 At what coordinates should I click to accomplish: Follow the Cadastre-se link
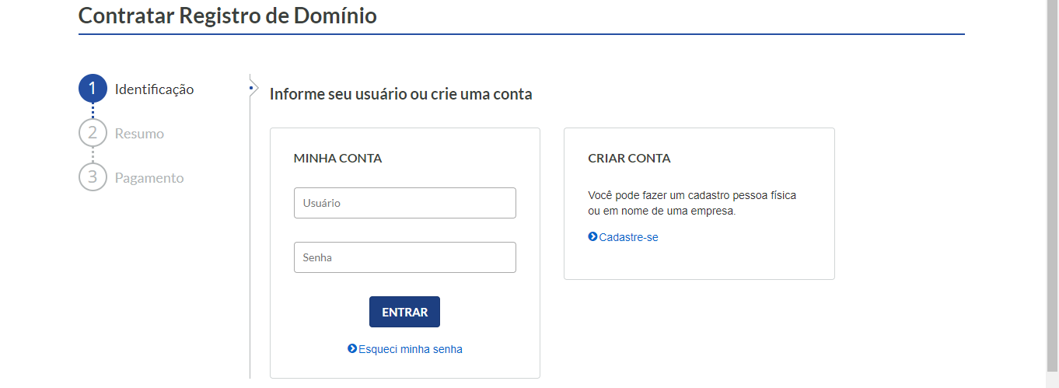(628, 237)
